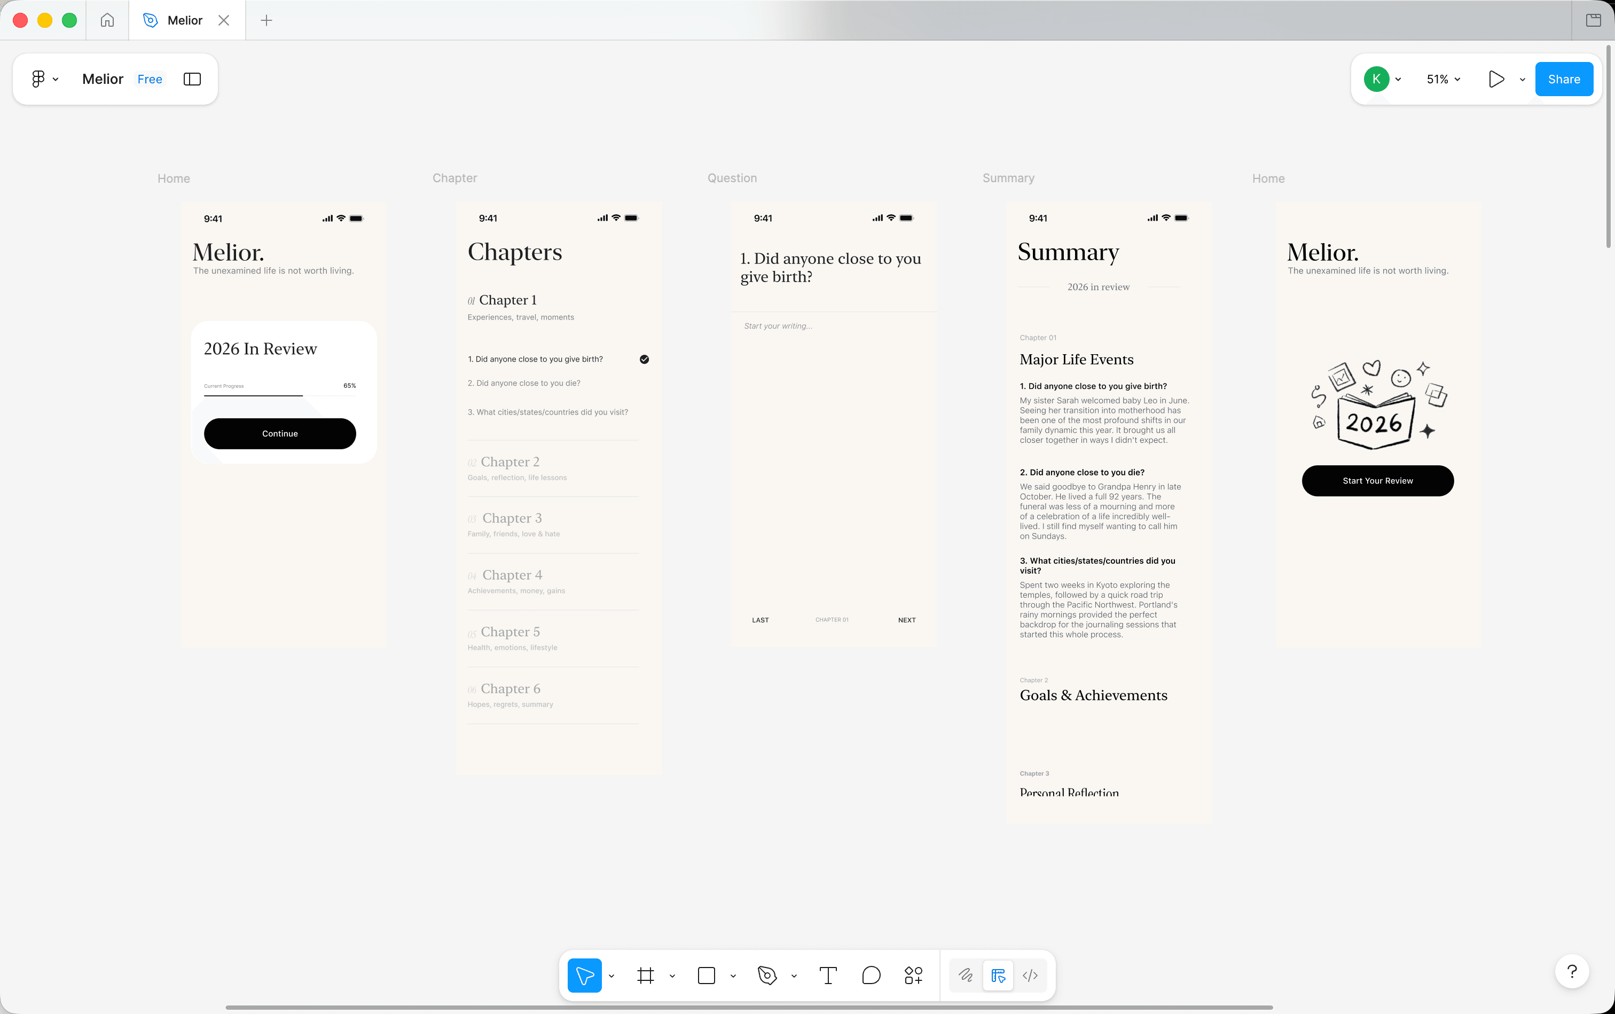Screen dimensions: 1615x1014
Task: Switch to Draw mode
Action: [x=966, y=975]
